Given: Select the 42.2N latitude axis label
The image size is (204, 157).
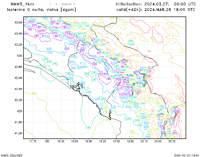Looking at the screenshot, I should [18, 100].
